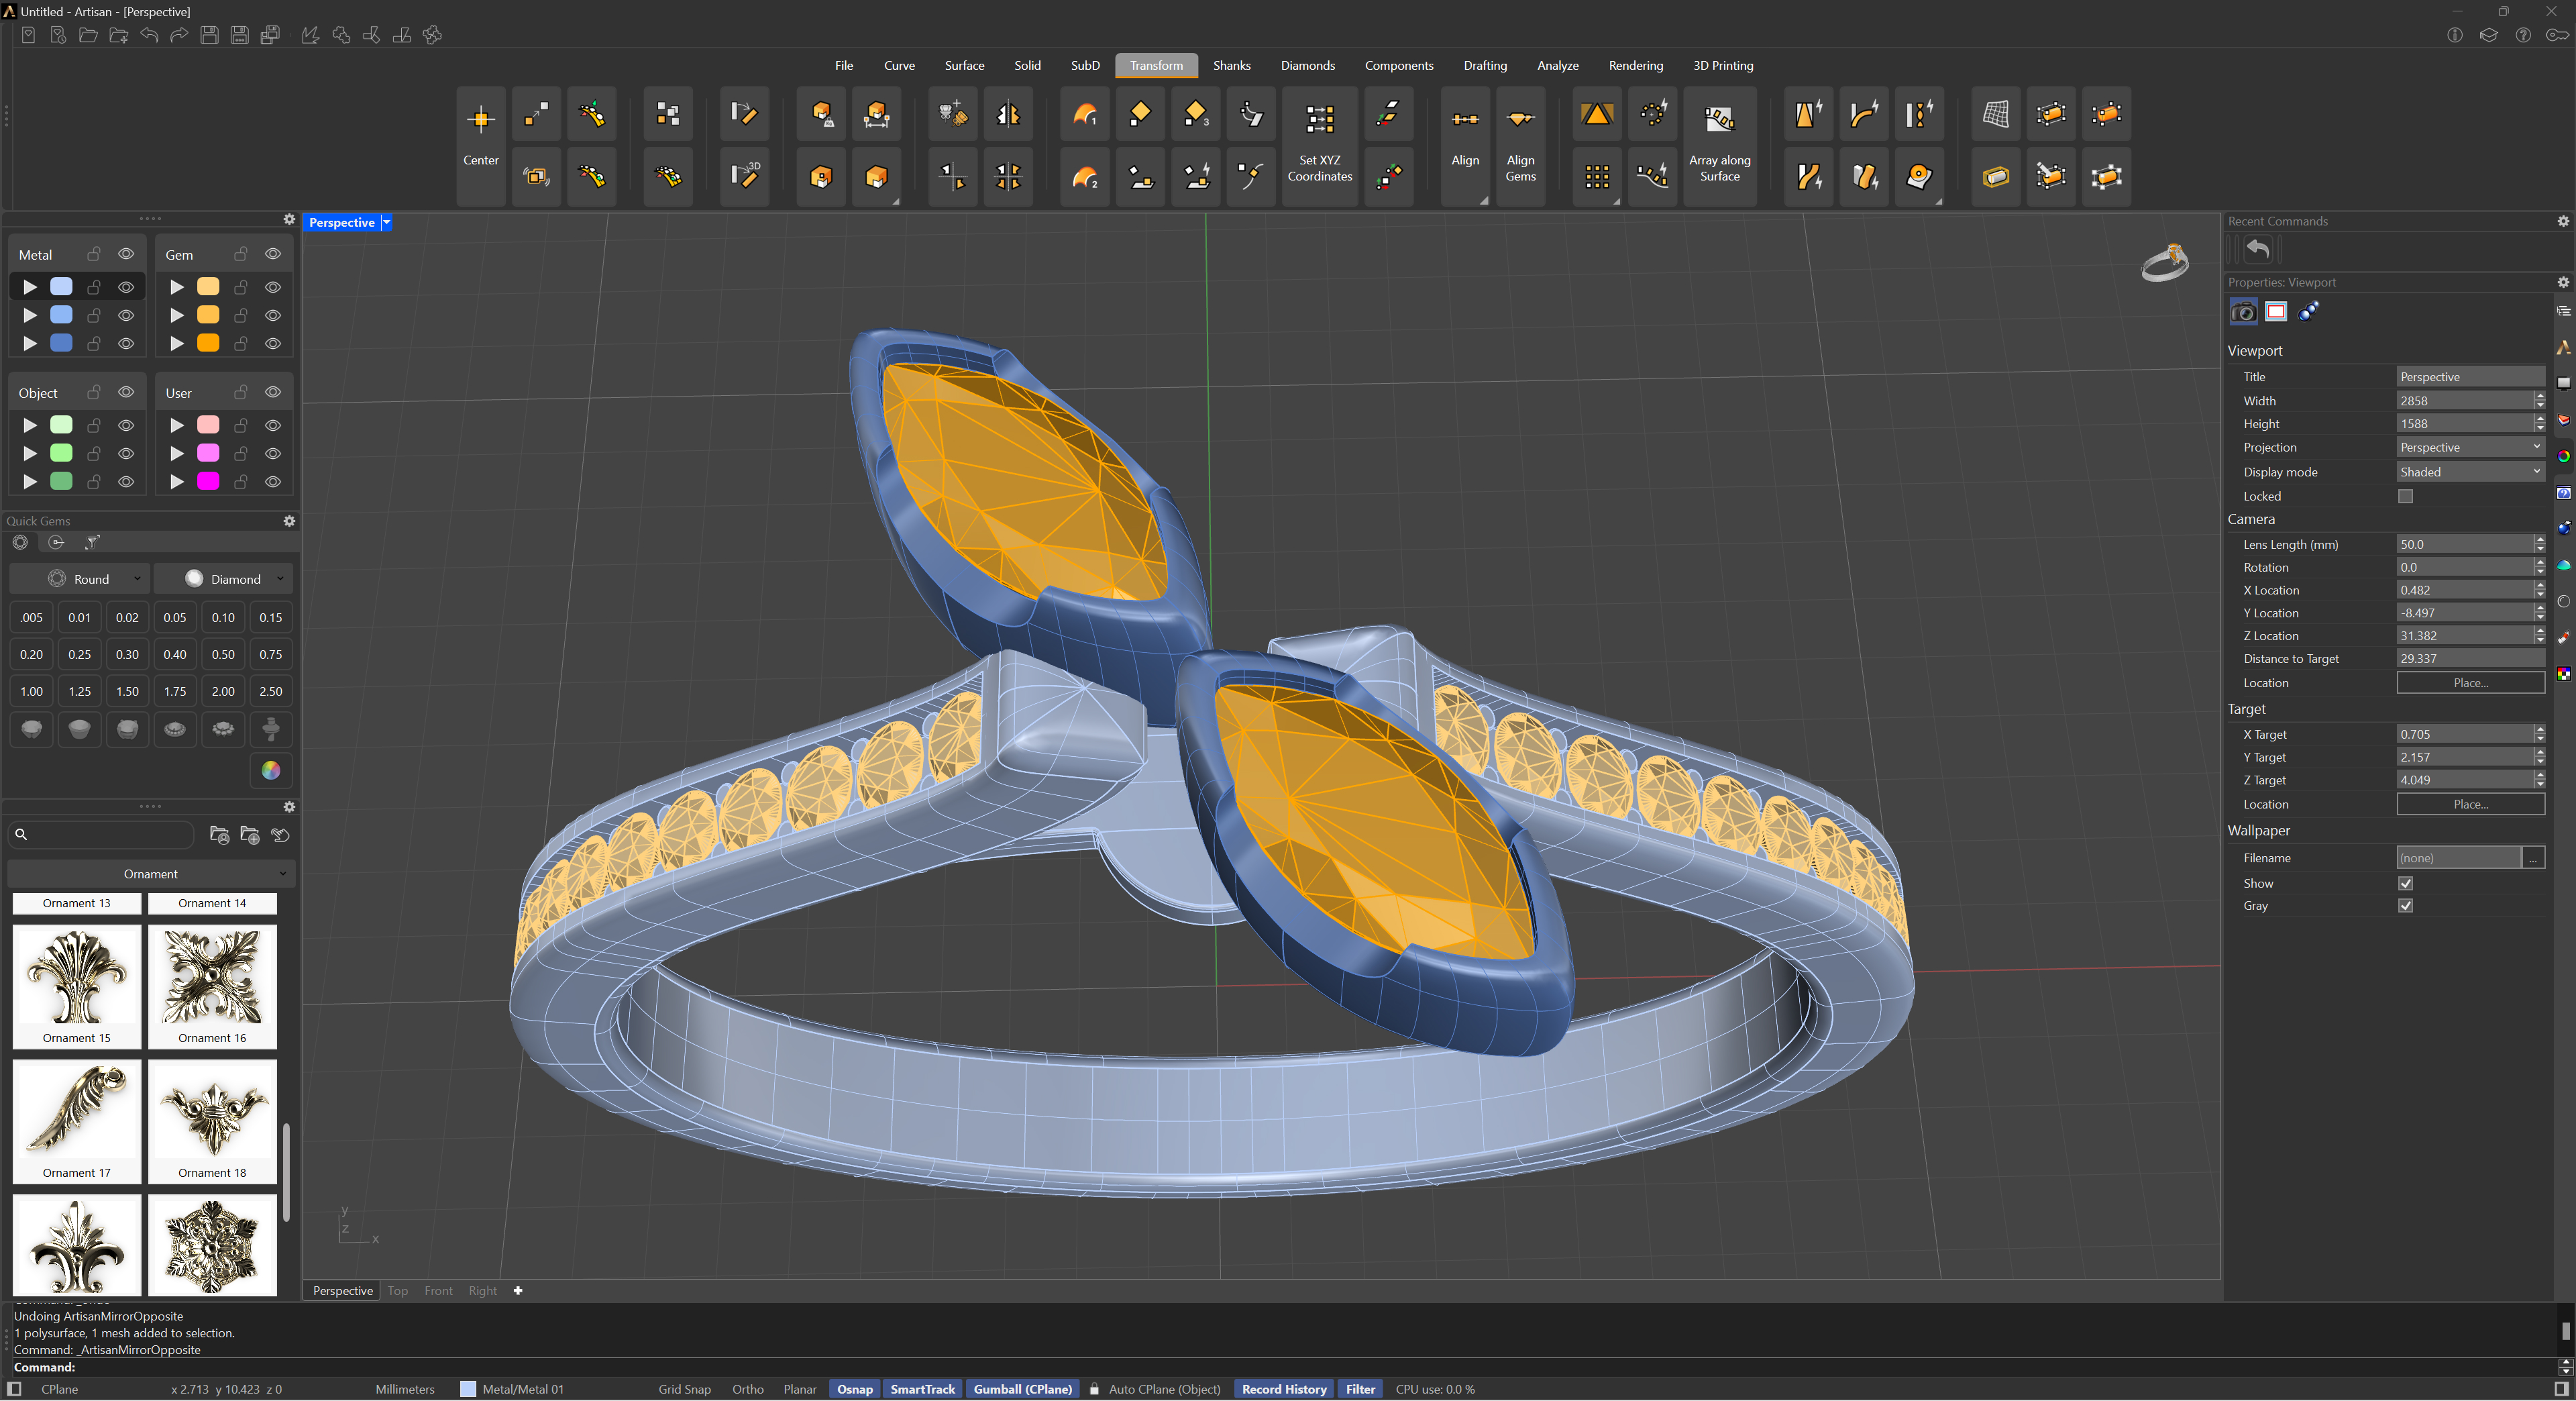
Task: Click the target Location Place button
Action: (2470, 804)
